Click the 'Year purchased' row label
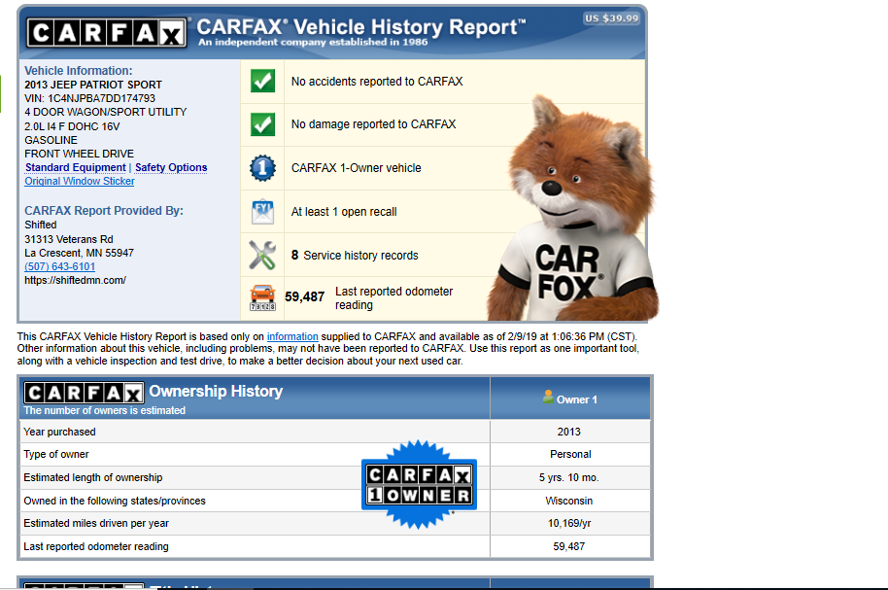The image size is (888, 590). coord(59,432)
